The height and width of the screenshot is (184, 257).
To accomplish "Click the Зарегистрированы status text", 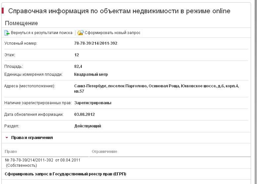I will pyautogui.click(x=93, y=103).
